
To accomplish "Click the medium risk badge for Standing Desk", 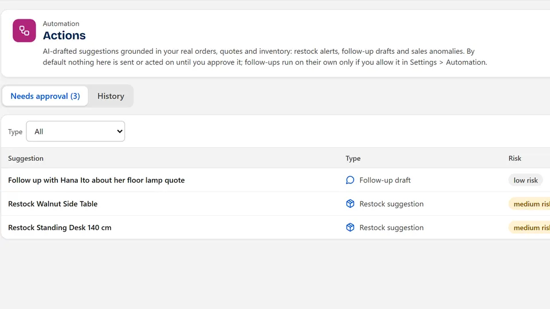I will 529,228.
